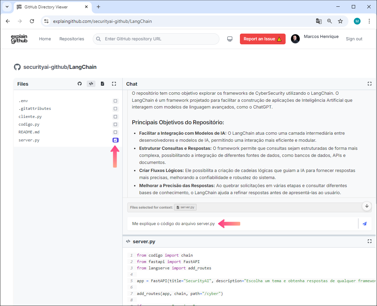
Task: Click server.py chip in selected context files
Action: click(185, 207)
